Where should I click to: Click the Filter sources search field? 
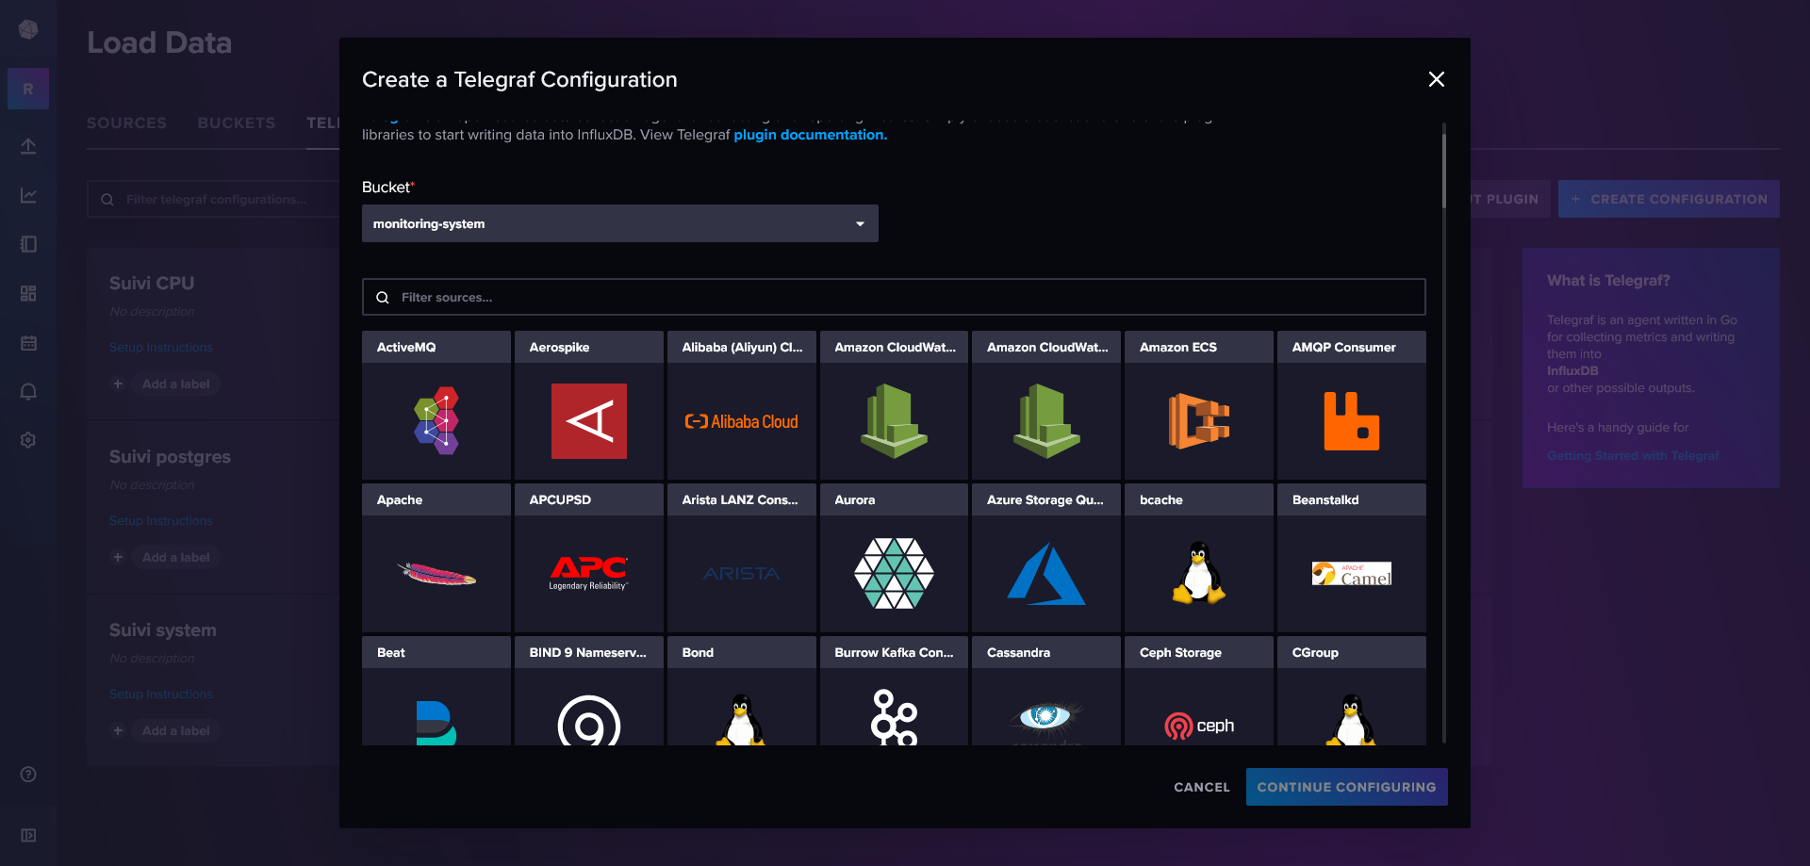(894, 298)
